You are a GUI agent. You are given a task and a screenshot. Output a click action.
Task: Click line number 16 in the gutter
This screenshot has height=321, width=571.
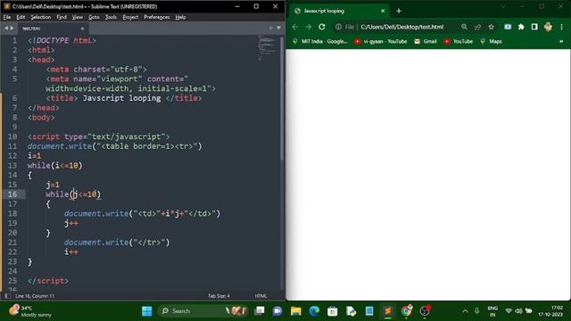(12, 194)
